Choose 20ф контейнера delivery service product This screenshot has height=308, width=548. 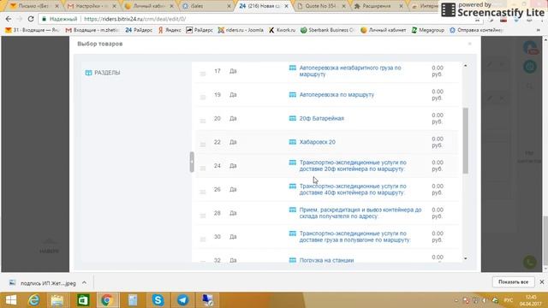pos(353,165)
